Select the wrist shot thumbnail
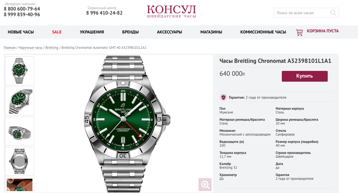Viewport: 358px width, 193px height. point(20,185)
